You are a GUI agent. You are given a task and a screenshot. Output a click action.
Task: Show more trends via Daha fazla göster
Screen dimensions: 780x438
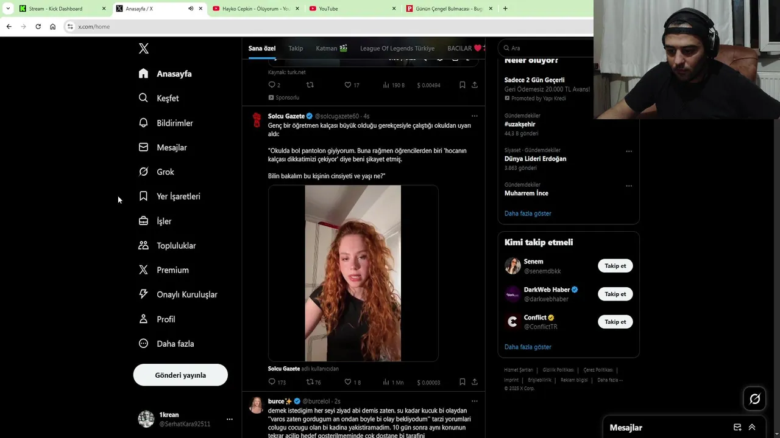528,214
